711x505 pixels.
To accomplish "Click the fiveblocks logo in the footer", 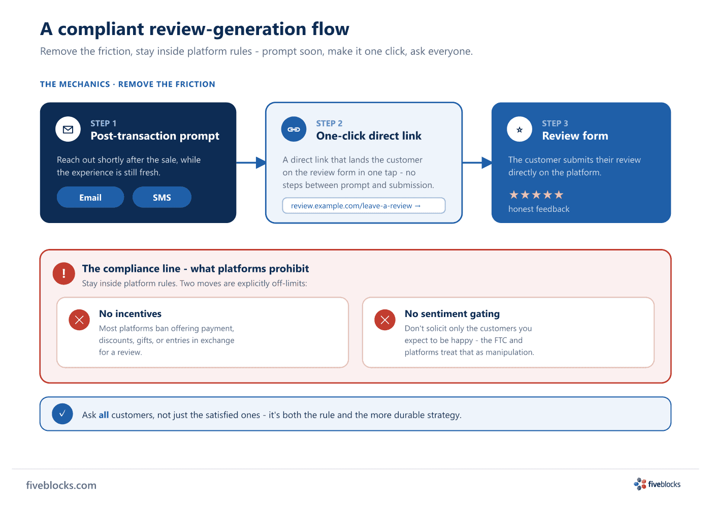I will pyautogui.click(x=657, y=484).
